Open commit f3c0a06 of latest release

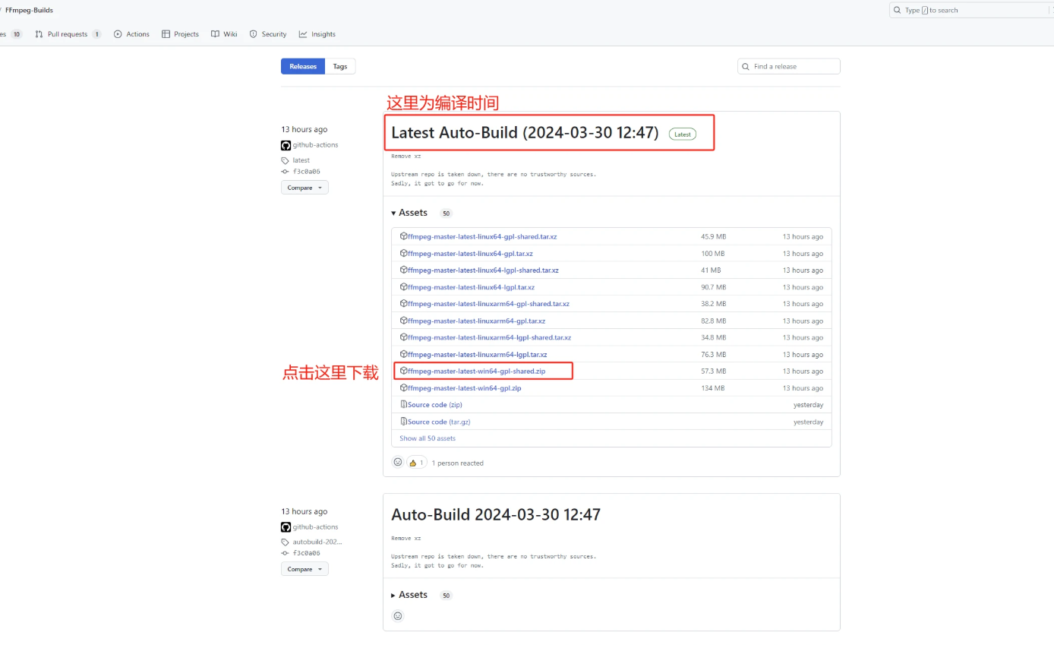click(x=306, y=172)
